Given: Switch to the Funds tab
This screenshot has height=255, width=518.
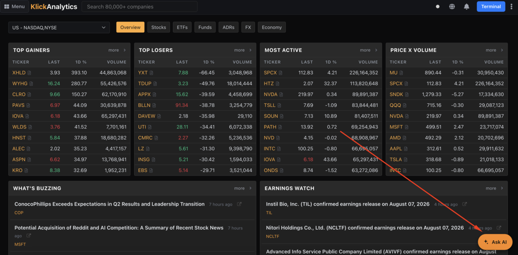Looking at the screenshot, I should 205,27.
